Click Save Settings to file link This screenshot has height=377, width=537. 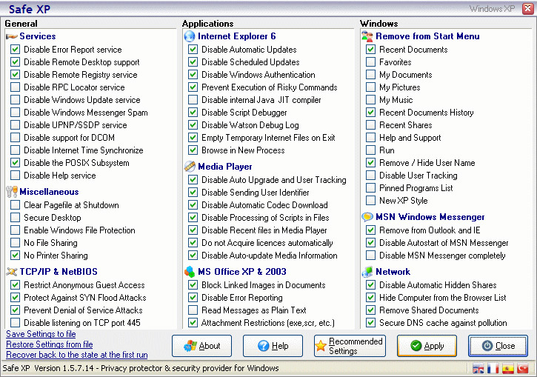pos(41,334)
